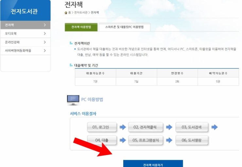The image size is (242, 167).
Task: Expand the 전자책 sidebar chevron
Action: click(45, 25)
